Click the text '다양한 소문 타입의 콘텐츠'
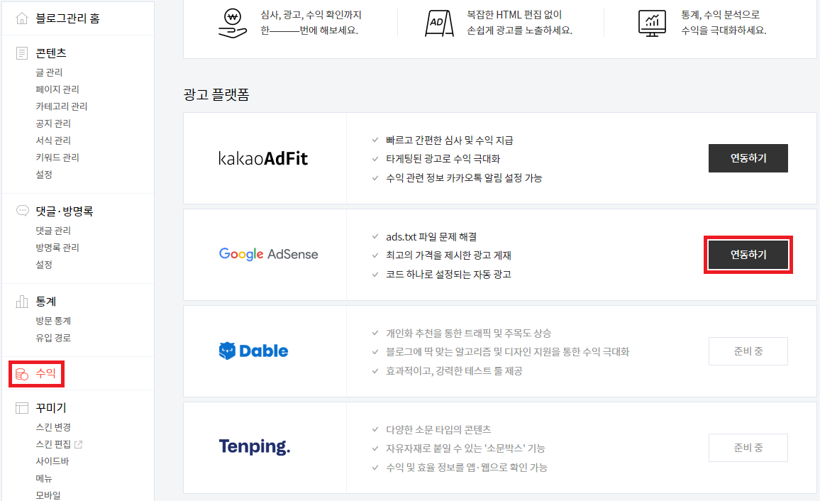This screenshot has width=820, height=501. [439, 429]
